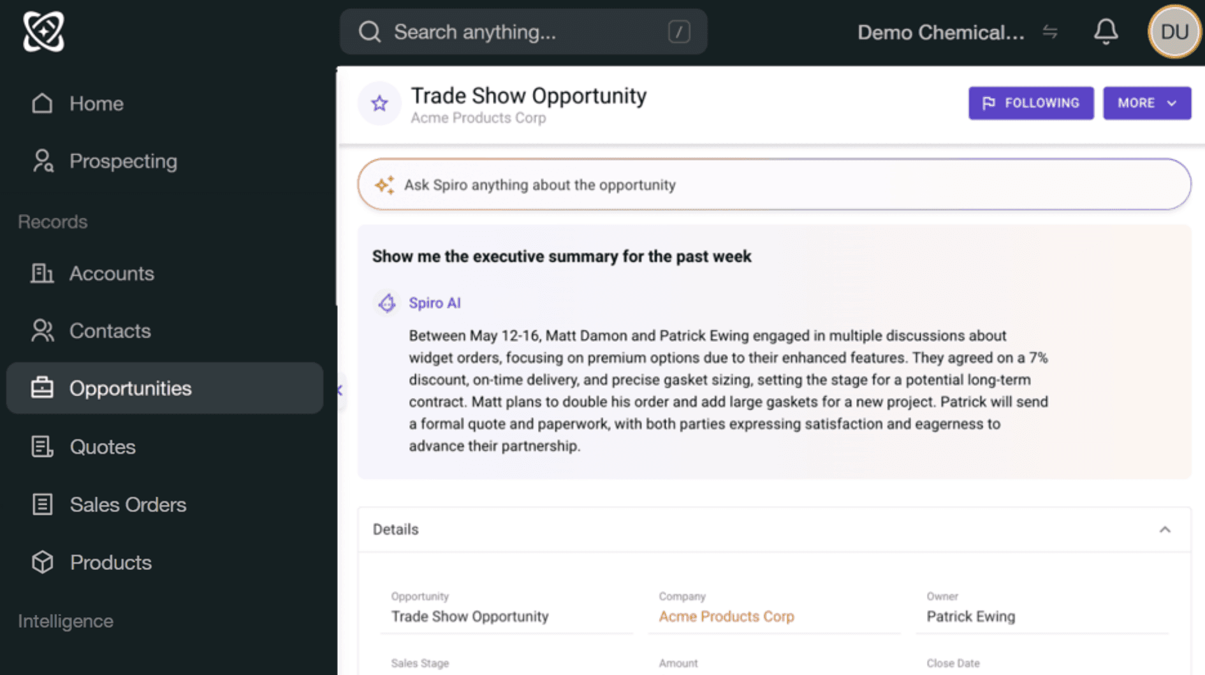Click the Search anything field

tap(523, 32)
